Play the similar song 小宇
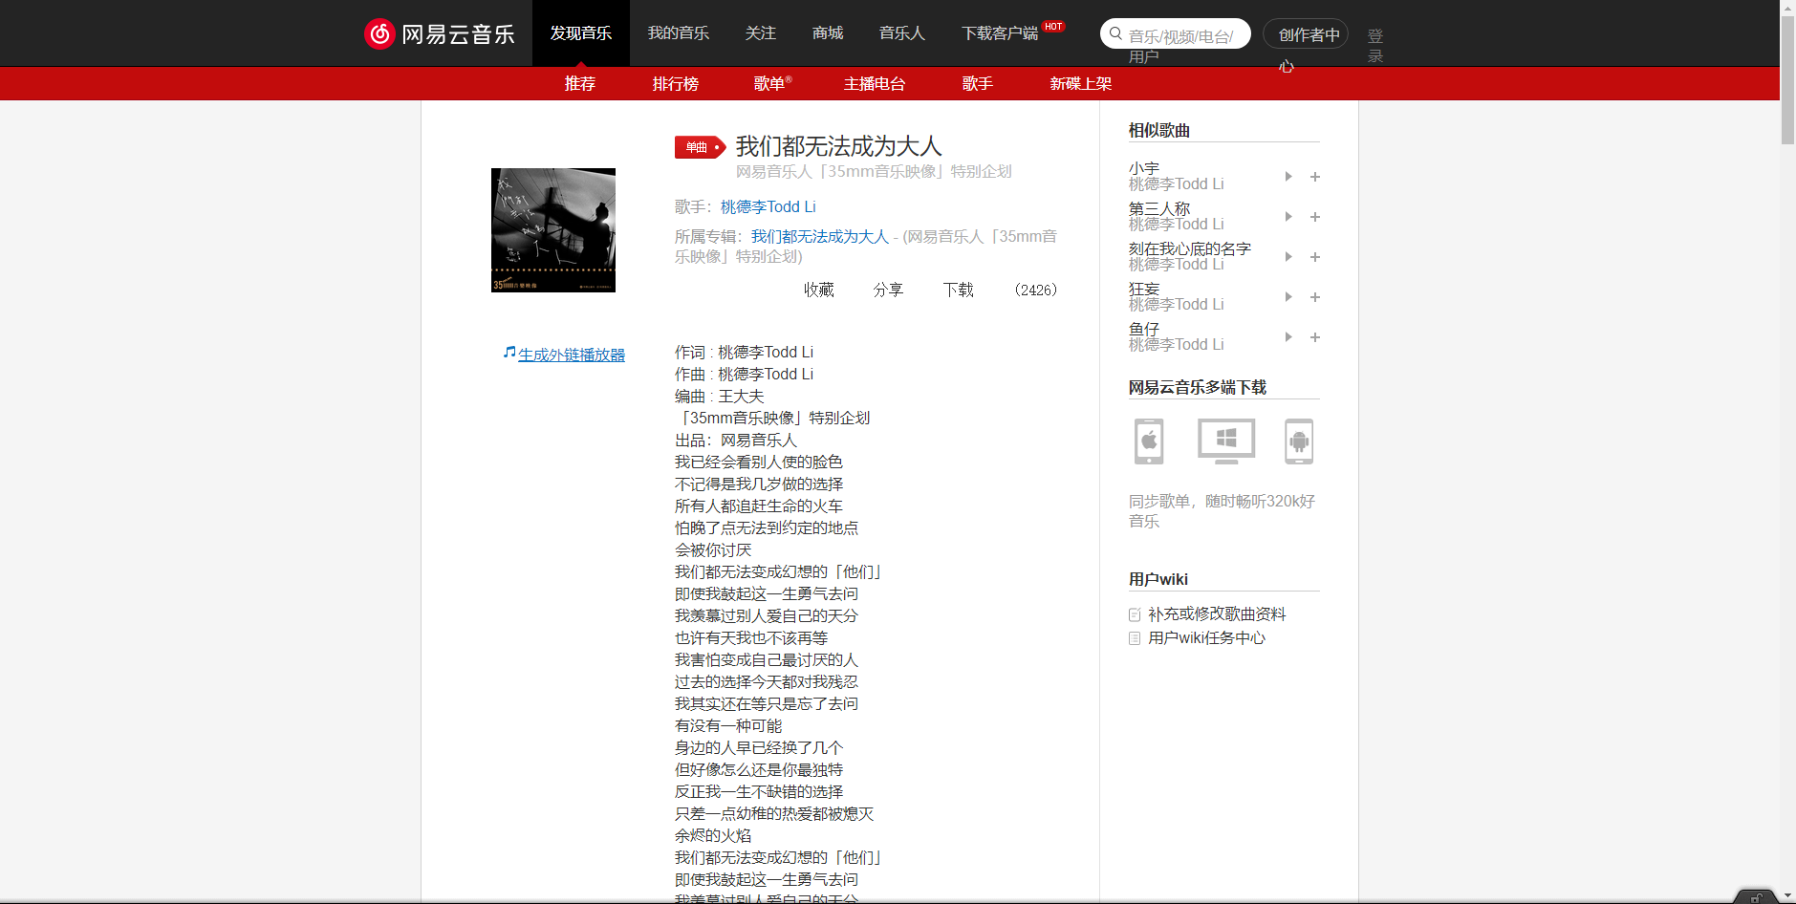Screen dimensions: 1796x904 coord(1287,177)
